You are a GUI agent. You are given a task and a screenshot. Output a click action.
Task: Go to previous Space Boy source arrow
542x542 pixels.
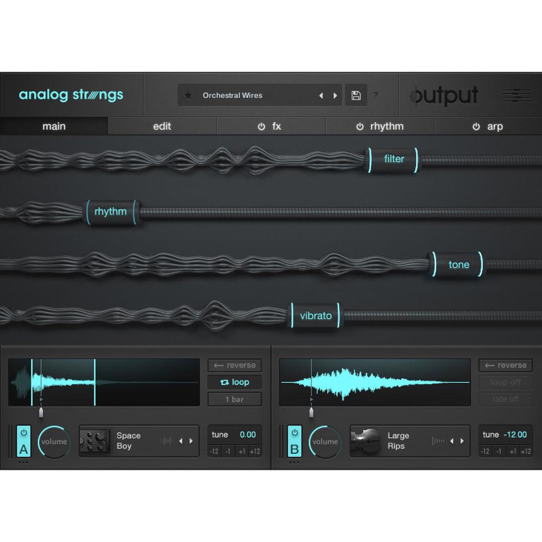(x=181, y=441)
